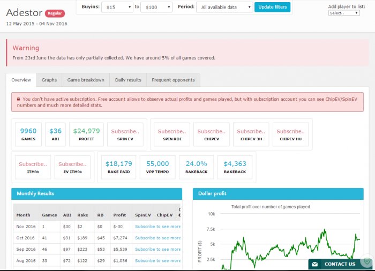Click the Update filters button

point(272,7)
